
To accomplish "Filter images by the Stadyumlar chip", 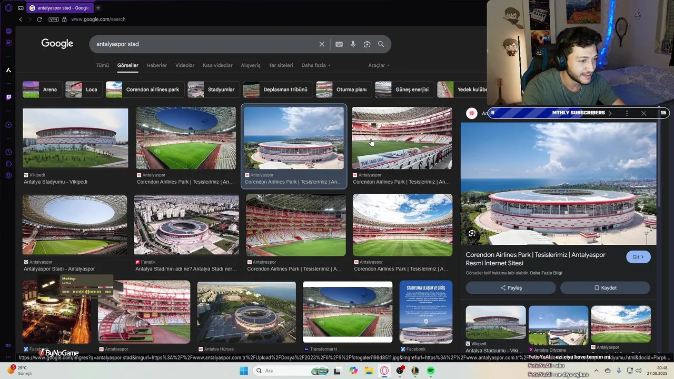I will coord(214,89).
